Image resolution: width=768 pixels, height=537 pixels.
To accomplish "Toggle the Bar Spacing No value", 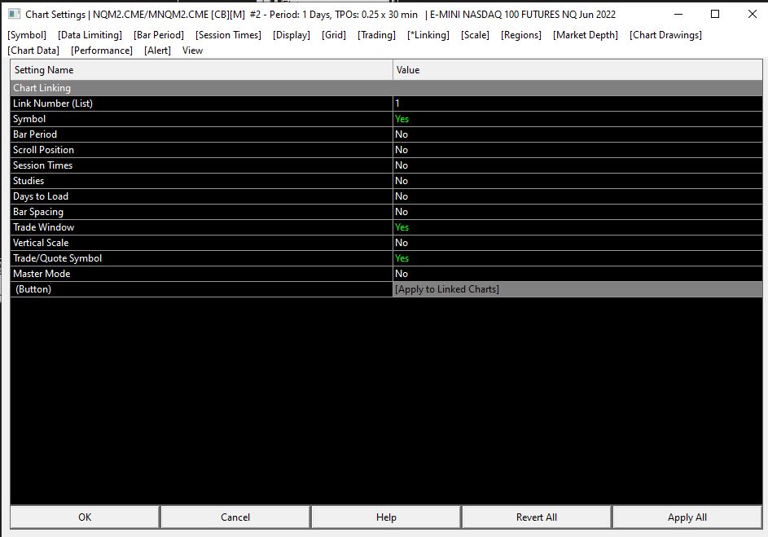I will click(577, 212).
